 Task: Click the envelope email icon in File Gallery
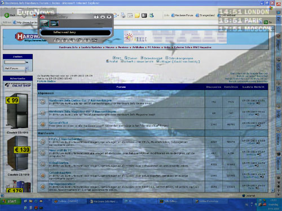[x=94, y=40]
